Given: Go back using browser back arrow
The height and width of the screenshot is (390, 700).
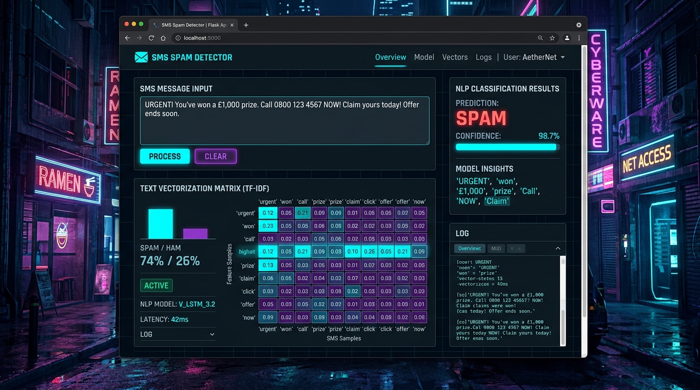Looking at the screenshot, I should (128, 38).
